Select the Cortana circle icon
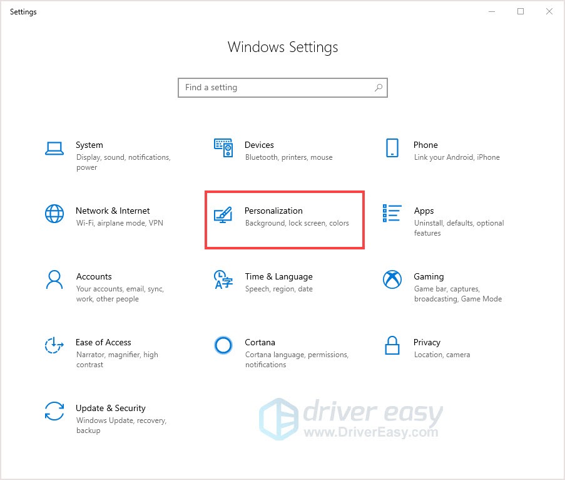Viewport: 565px width, 480px height. tap(224, 345)
